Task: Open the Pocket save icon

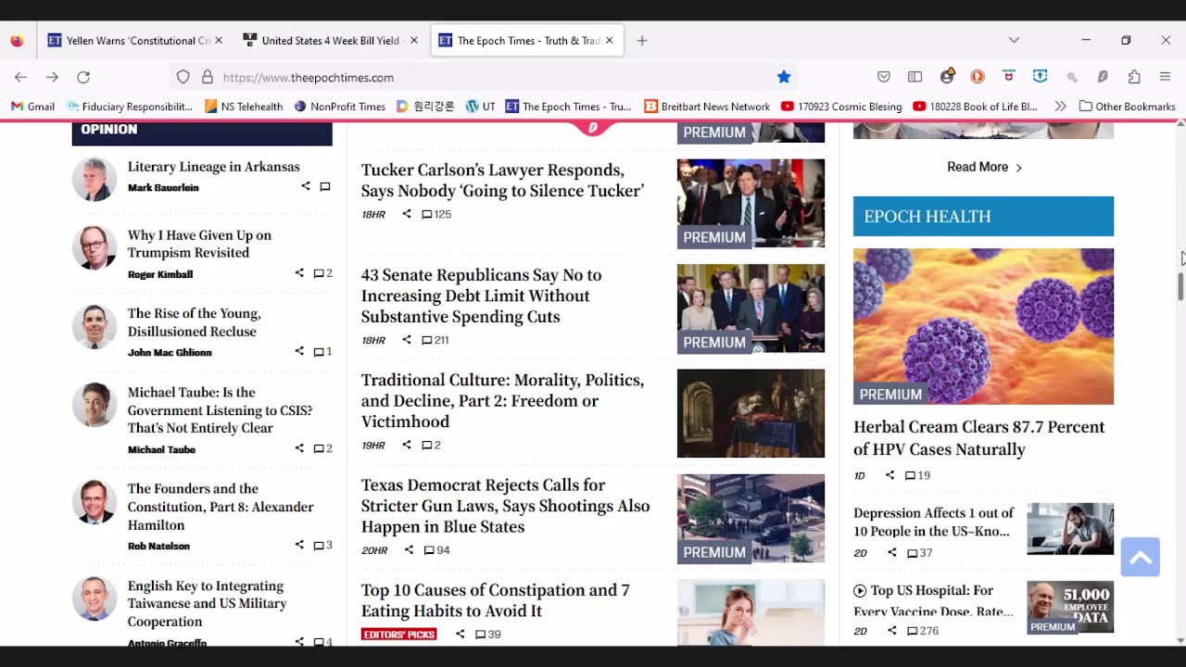Action: coord(884,77)
